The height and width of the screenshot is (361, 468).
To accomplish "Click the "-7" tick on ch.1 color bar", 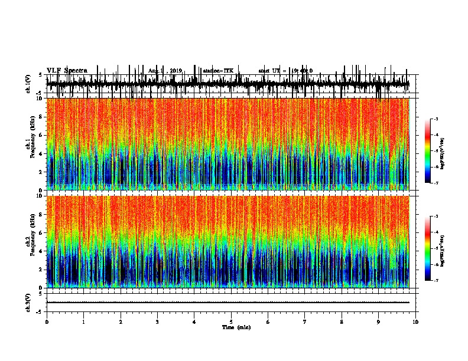I will [435, 183].
